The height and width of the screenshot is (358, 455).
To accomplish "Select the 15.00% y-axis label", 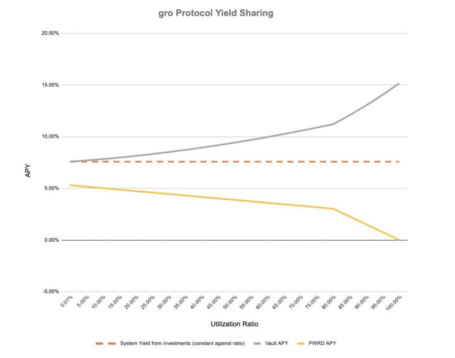I will (50, 85).
